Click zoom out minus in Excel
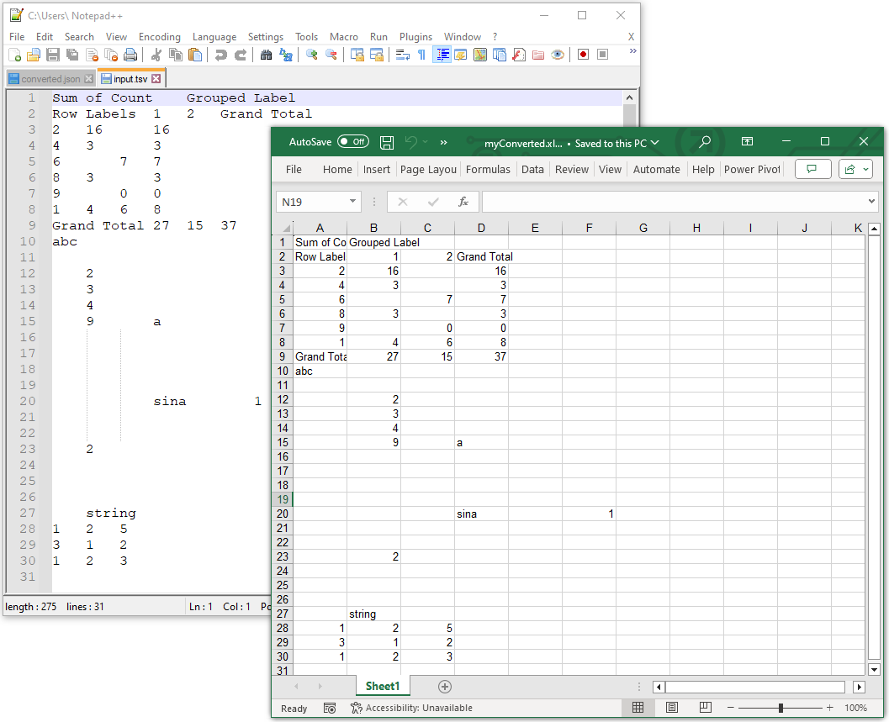This screenshot has height=722, width=889. point(730,708)
